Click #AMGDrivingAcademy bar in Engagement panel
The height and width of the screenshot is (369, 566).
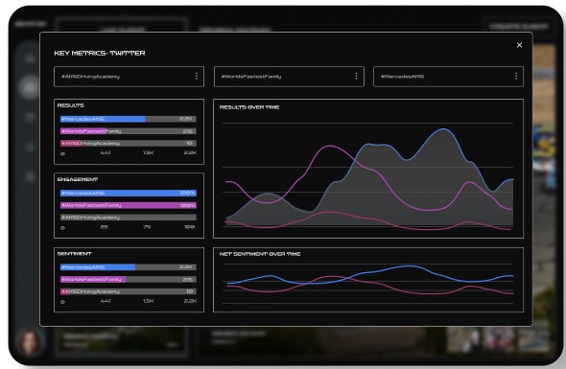(x=129, y=218)
